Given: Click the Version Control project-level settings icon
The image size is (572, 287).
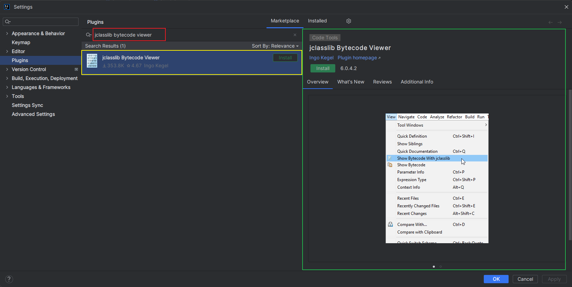Looking at the screenshot, I should 76,69.
